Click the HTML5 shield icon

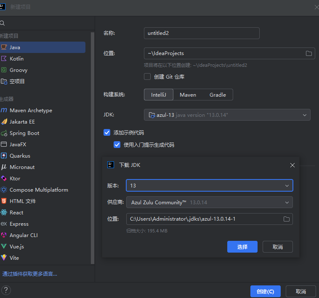click(4, 201)
